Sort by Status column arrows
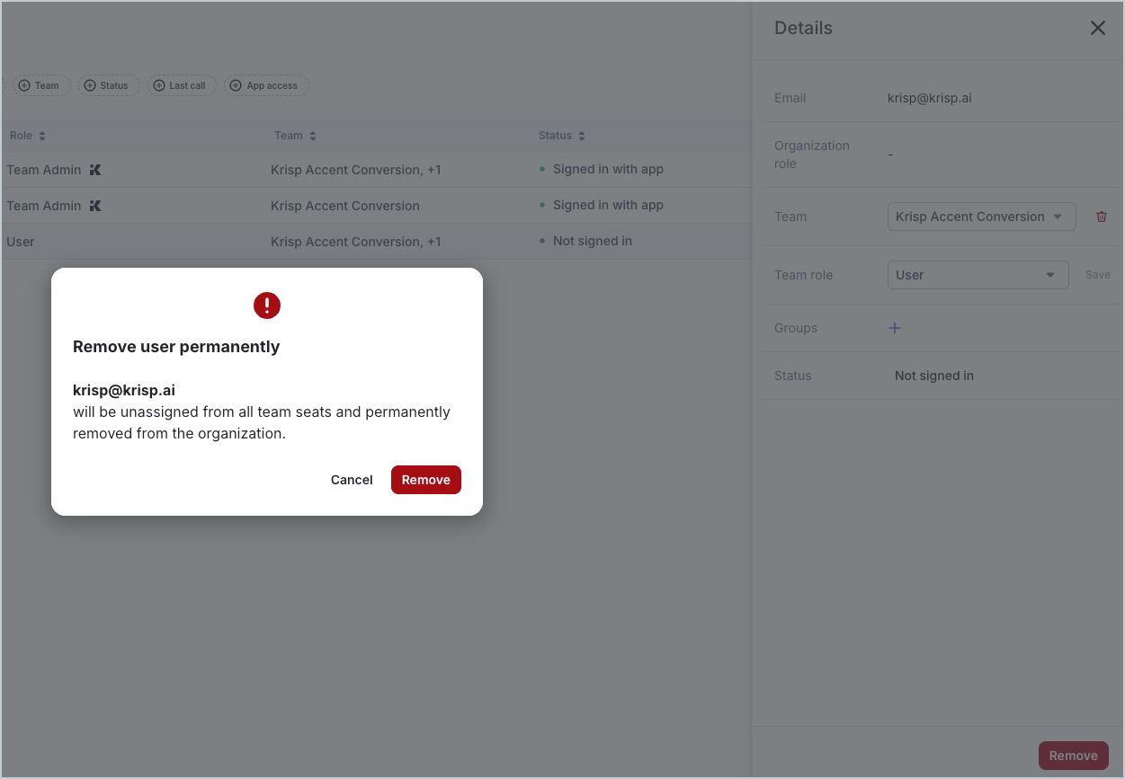The height and width of the screenshot is (779, 1125). pyautogui.click(x=582, y=136)
